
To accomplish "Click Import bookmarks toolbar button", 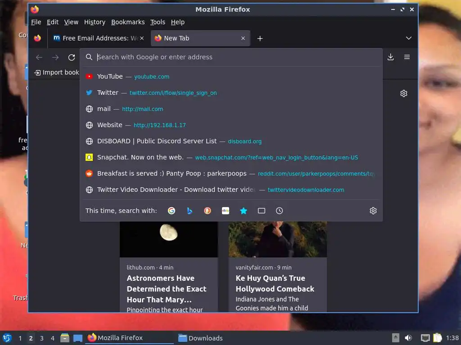I will [56, 72].
